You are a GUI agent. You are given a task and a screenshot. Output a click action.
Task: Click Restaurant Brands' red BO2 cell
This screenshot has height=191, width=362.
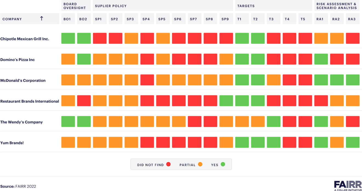(x=84, y=101)
